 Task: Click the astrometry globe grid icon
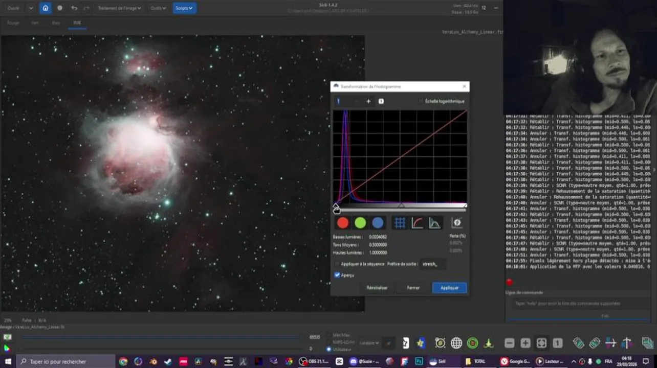click(x=456, y=343)
